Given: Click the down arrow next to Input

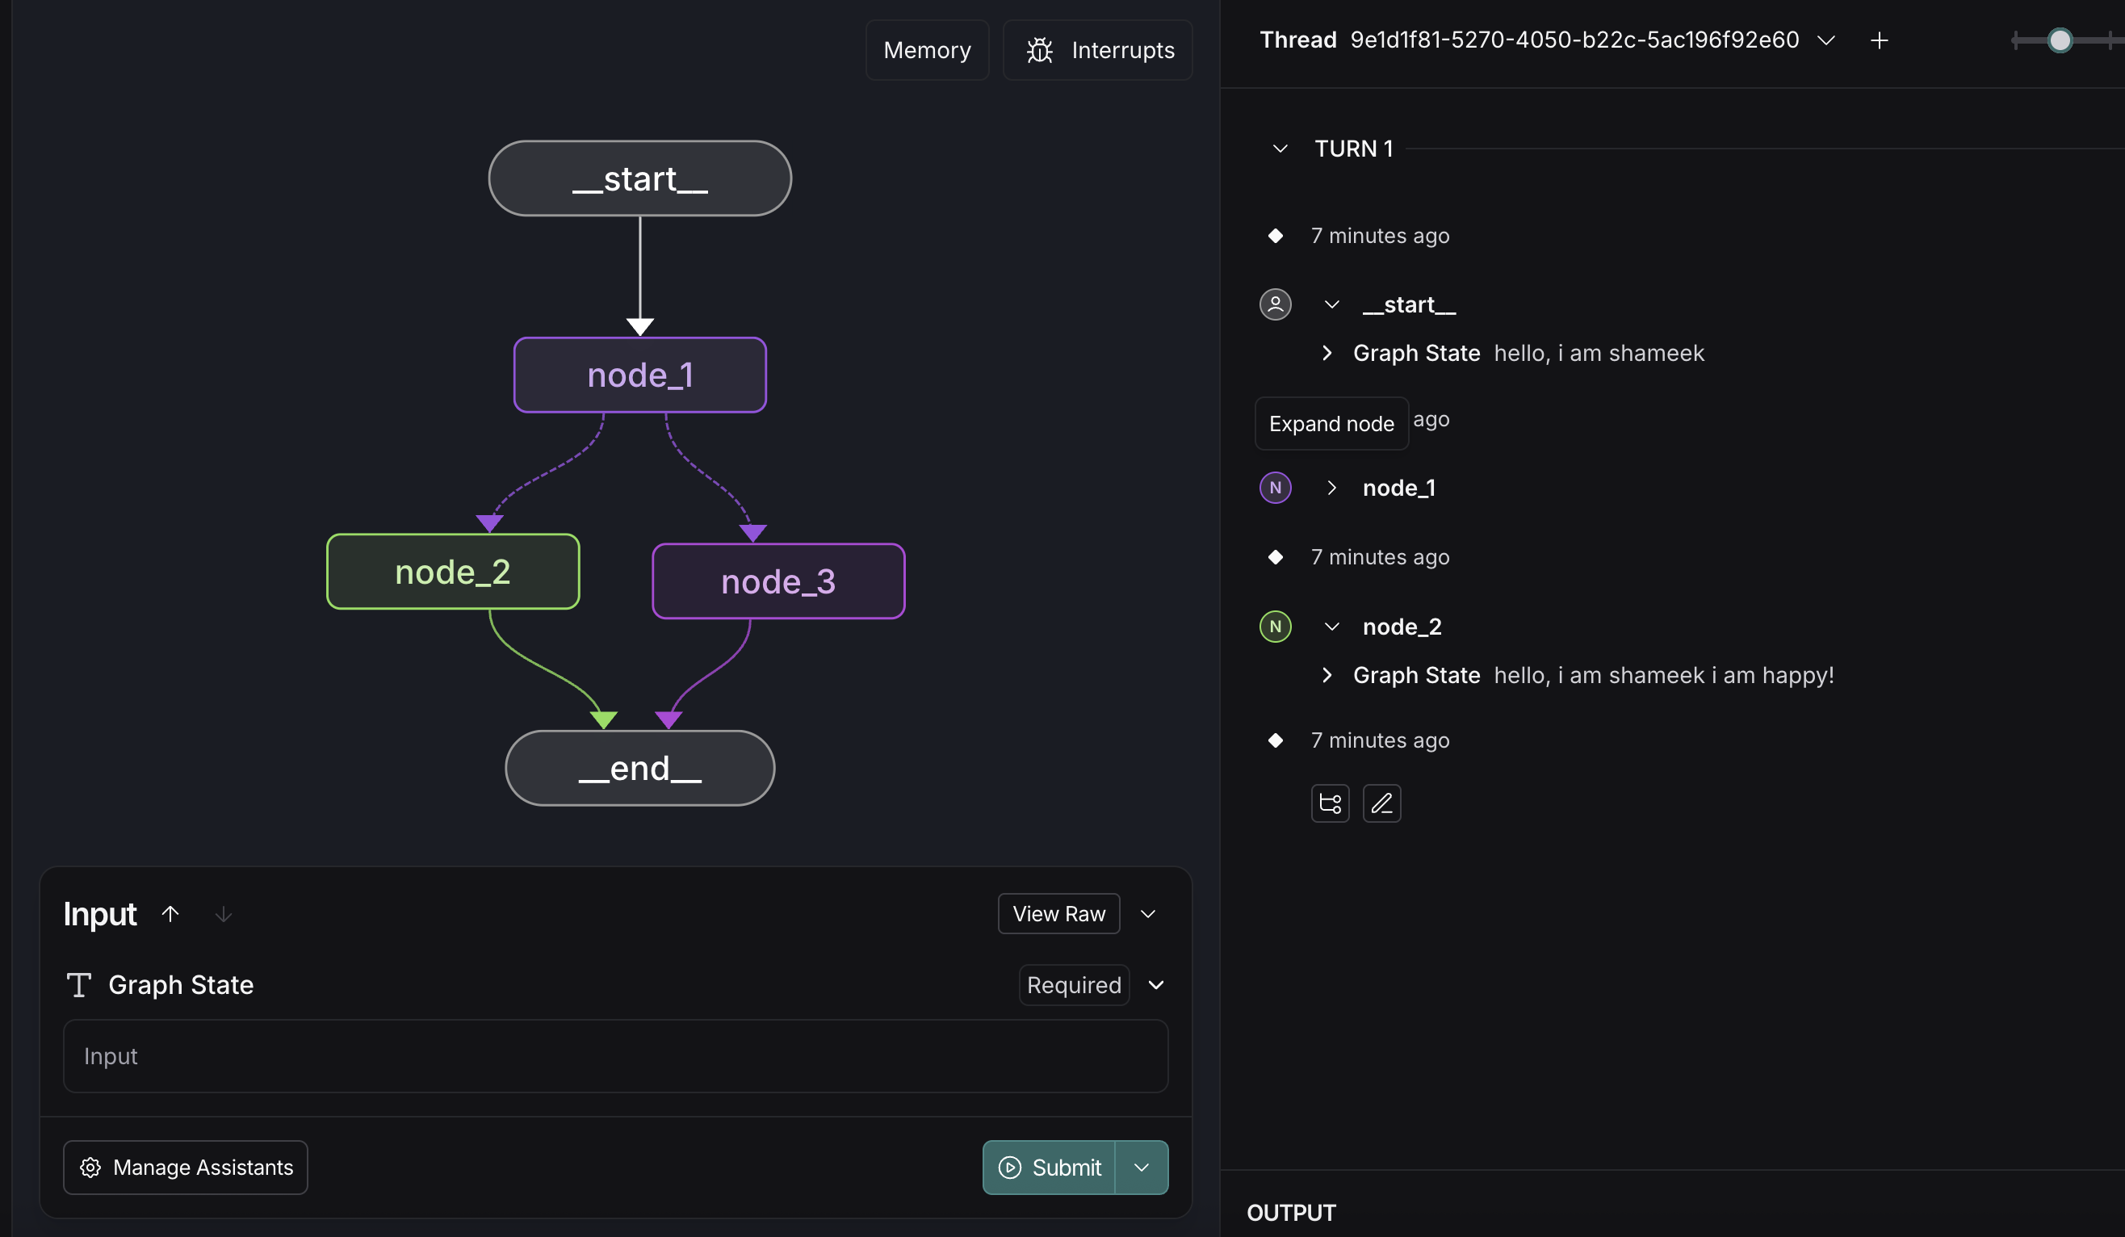Looking at the screenshot, I should pyautogui.click(x=224, y=914).
